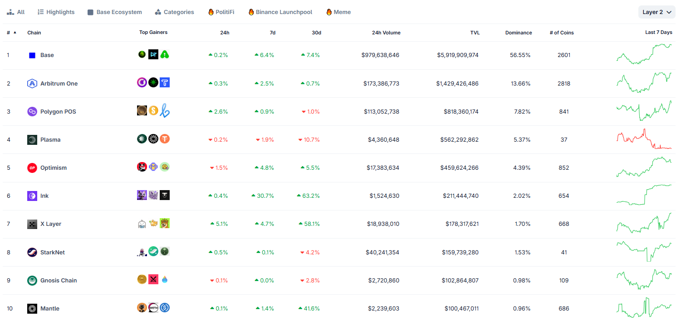Click the 2818 coins count value

[564, 83]
